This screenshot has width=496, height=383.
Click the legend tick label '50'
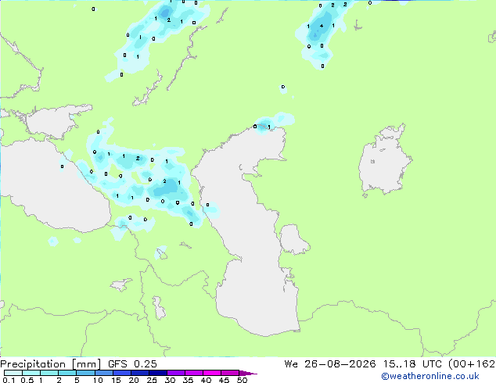pos(242,380)
